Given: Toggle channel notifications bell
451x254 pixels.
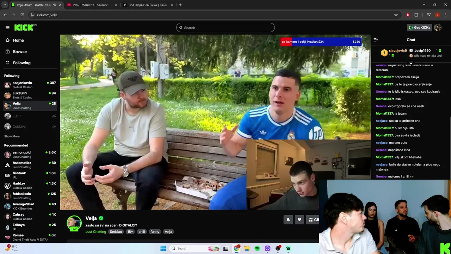Looking at the screenshot, I should (288, 220).
